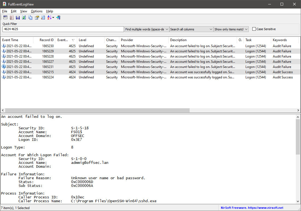Click the sub status value '0xC000006A'
The width and height of the screenshot is (301, 211).
coord(82,186)
